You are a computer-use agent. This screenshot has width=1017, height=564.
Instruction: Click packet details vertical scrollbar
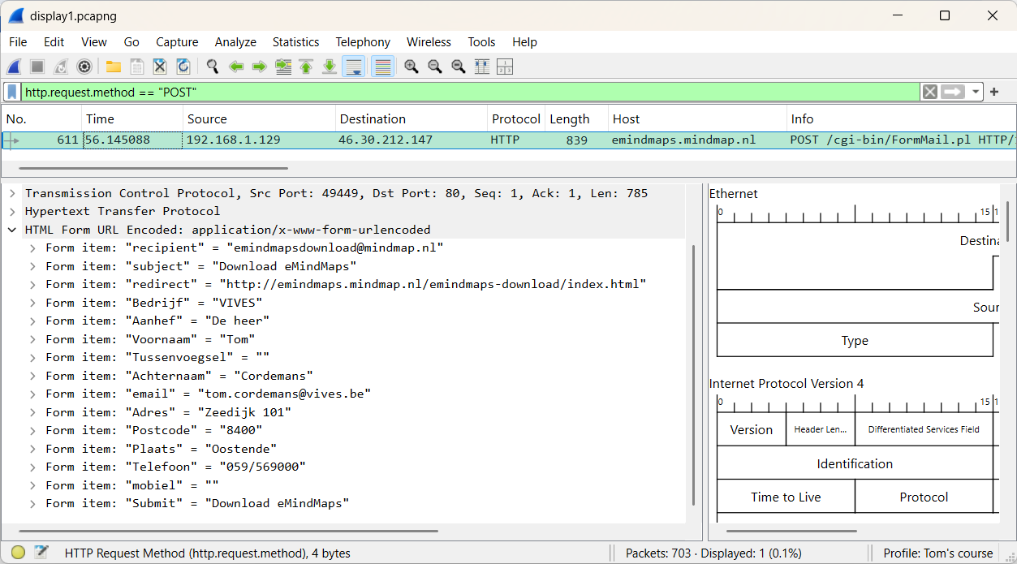(693, 374)
